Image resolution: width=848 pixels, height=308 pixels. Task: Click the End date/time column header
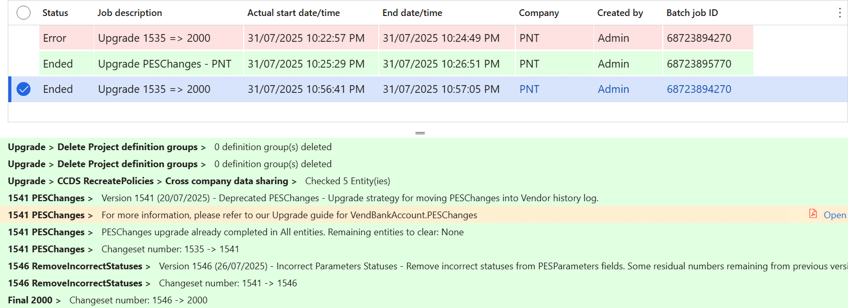tap(412, 13)
